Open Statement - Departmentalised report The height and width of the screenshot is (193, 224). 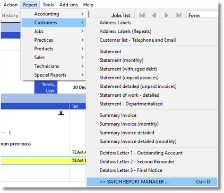point(152,104)
